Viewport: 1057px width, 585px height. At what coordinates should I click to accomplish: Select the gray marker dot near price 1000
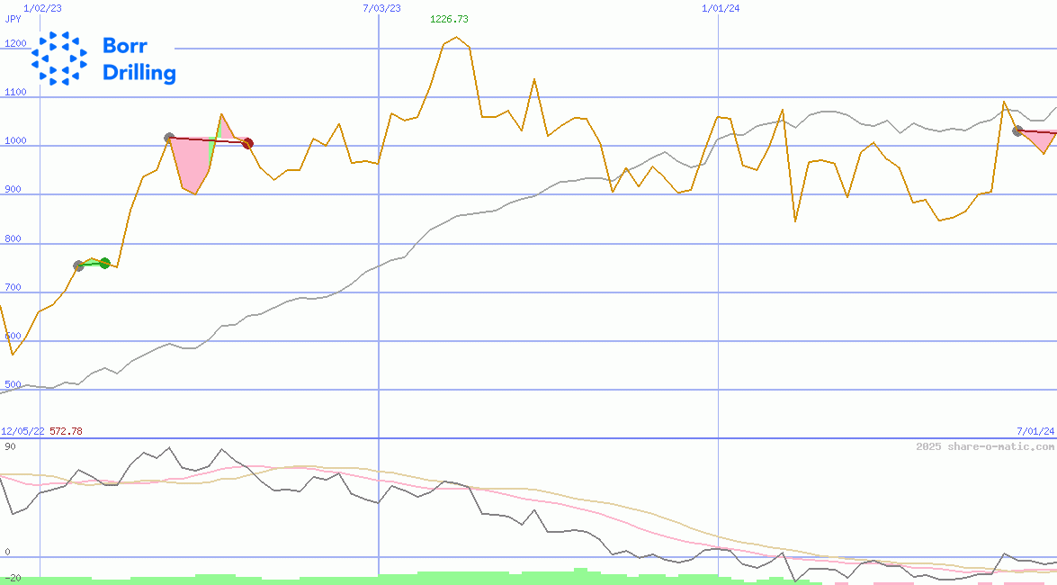168,138
